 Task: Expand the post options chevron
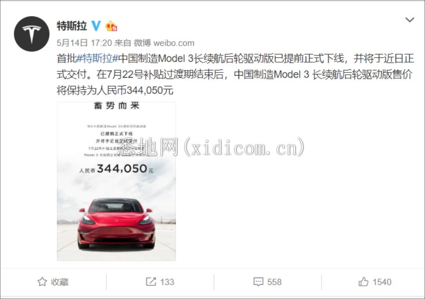click(x=410, y=20)
